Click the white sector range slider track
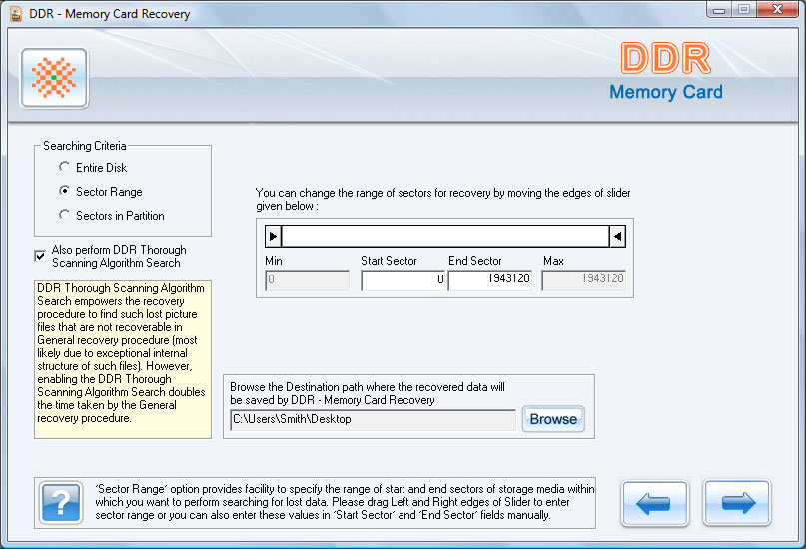This screenshot has height=549, width=806. tap(445, 237)
